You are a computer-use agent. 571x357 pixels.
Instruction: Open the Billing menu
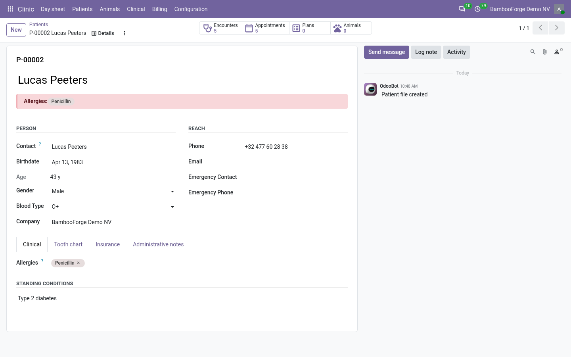159,9
